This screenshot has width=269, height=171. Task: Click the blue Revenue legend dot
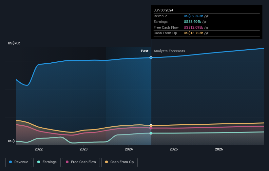click(10, 162)
